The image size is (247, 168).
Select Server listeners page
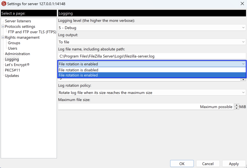[18, 21]
